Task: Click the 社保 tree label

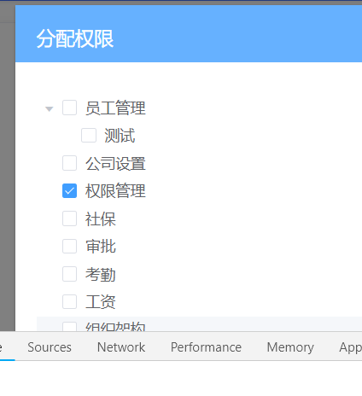Action: (x=101, y=218)
